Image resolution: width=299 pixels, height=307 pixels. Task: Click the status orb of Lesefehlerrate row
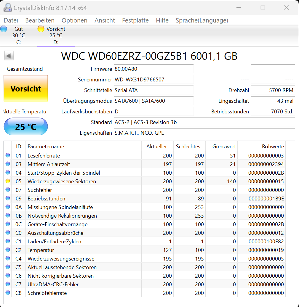(x=8, y=155)
